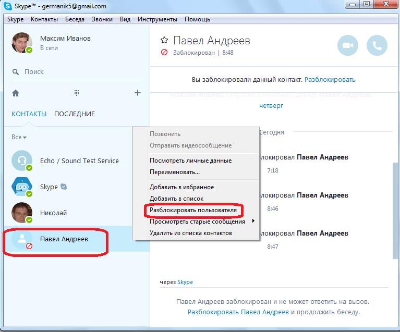Click the blocked status icon under contact name
This screenshot has height=332, width=400.
[x=164, y=52]
